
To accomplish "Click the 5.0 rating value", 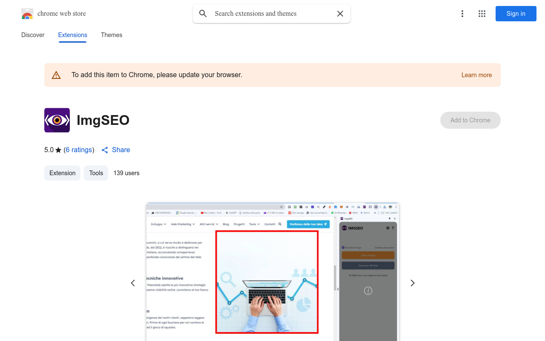I will tap(49, 150).
